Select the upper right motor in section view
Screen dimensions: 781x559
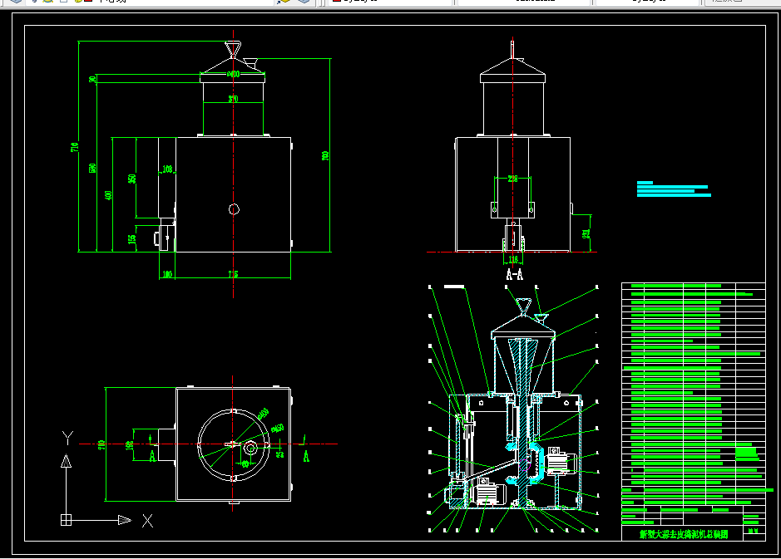click(560, 461)
